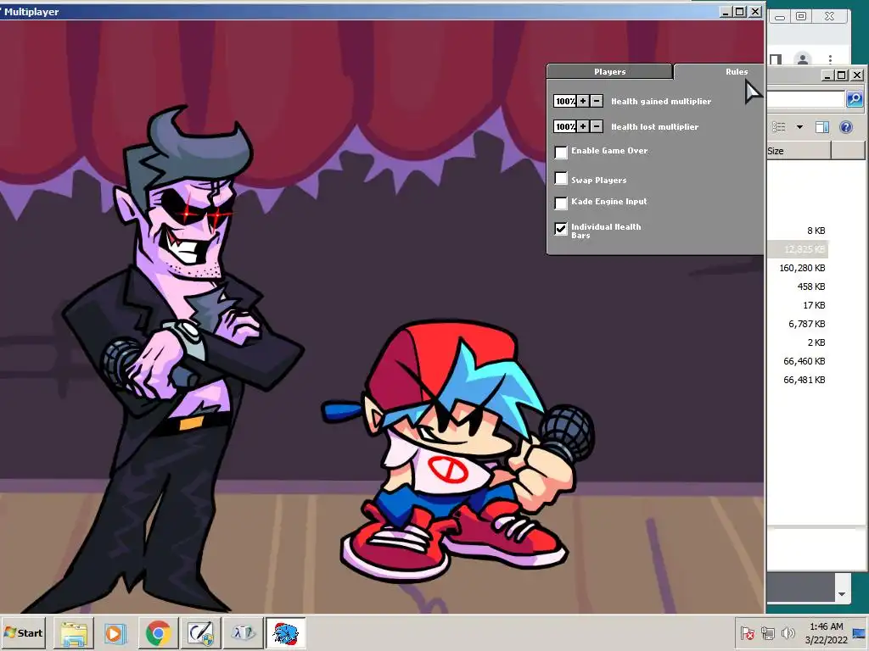Click the highlighted 12,325 KB file row

798,249
